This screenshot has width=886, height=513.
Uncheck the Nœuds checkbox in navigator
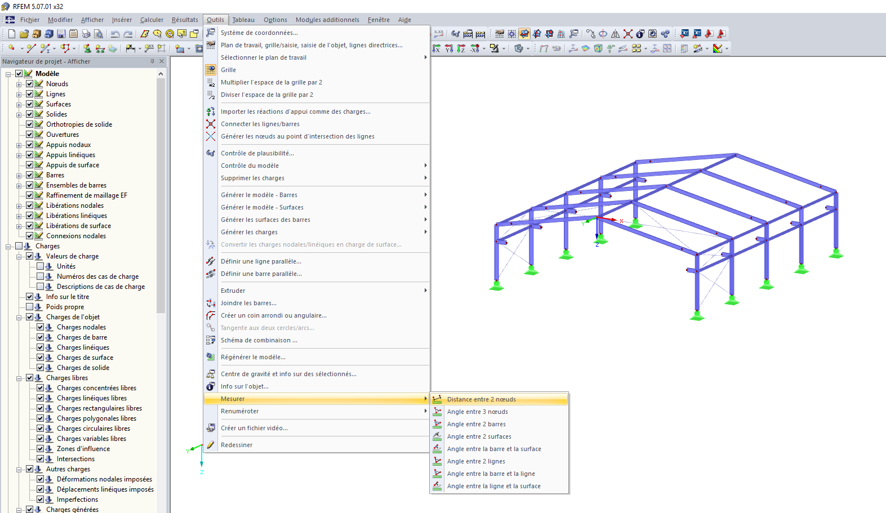point(29,84)
